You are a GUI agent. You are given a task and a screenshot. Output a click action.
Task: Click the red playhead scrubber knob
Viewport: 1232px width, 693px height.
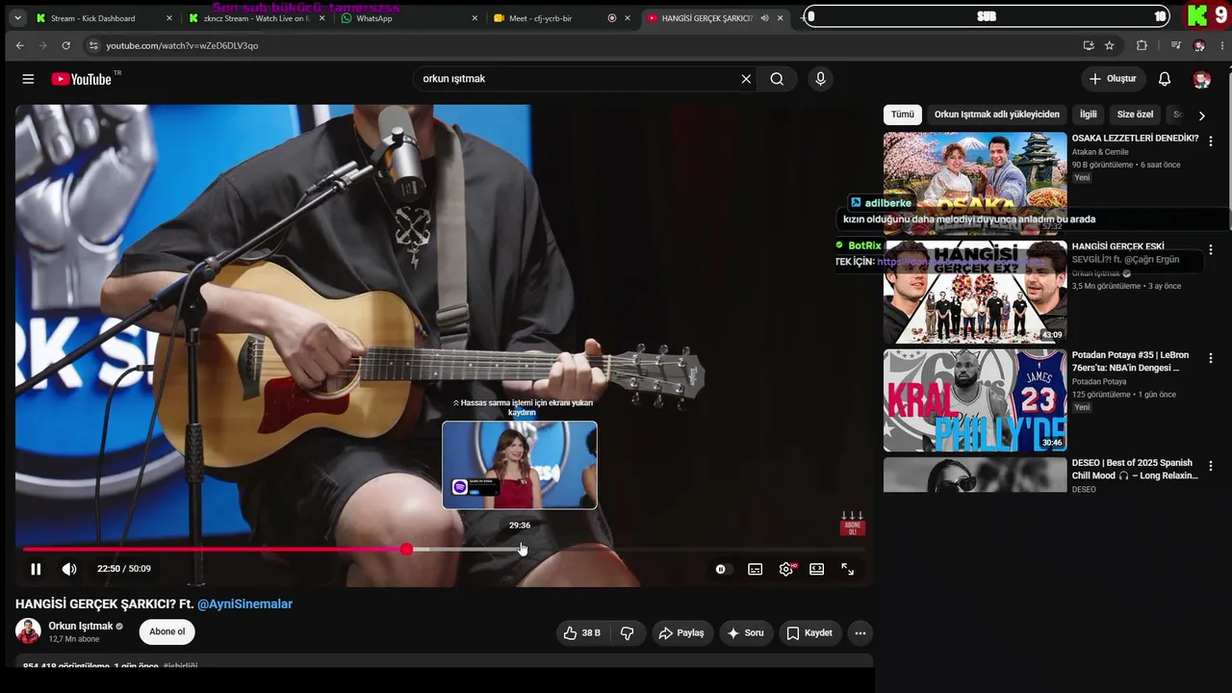(x=407, y=550)
